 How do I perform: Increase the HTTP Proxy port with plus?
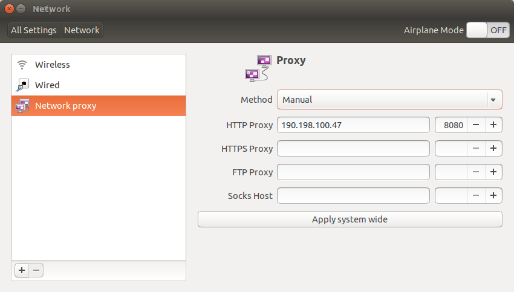[x=493, y=125]
